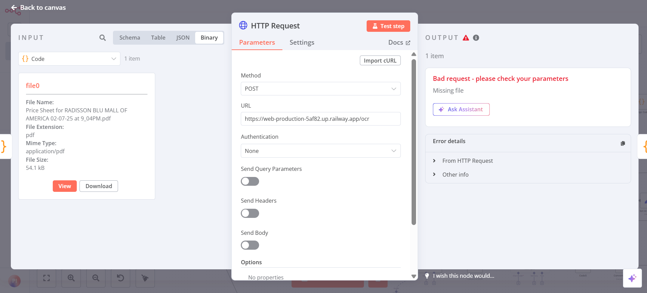647x293 pixels.
Task: Select the Schema input view
Action: coord(130,38)
